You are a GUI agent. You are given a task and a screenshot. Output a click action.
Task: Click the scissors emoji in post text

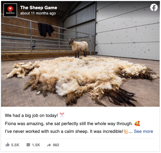pos(62,115)
